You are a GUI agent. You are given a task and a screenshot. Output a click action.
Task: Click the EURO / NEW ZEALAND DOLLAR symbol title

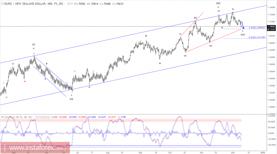point(25,4)
